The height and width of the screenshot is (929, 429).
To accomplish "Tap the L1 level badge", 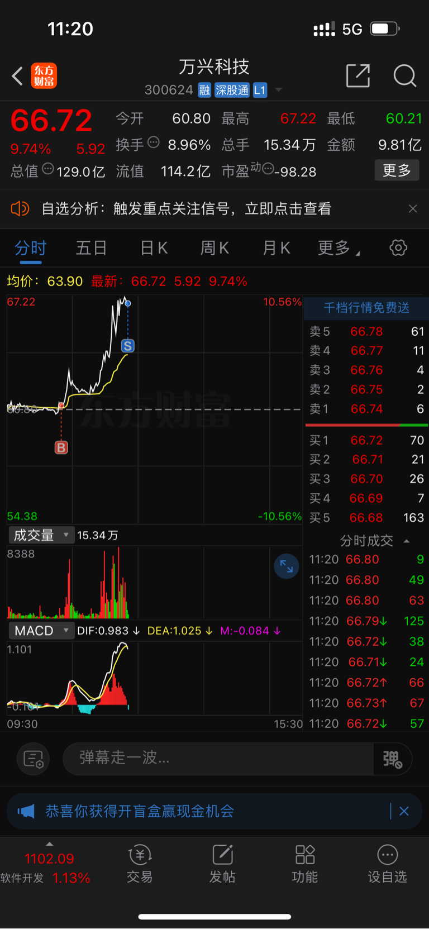I will coord(260,90).
